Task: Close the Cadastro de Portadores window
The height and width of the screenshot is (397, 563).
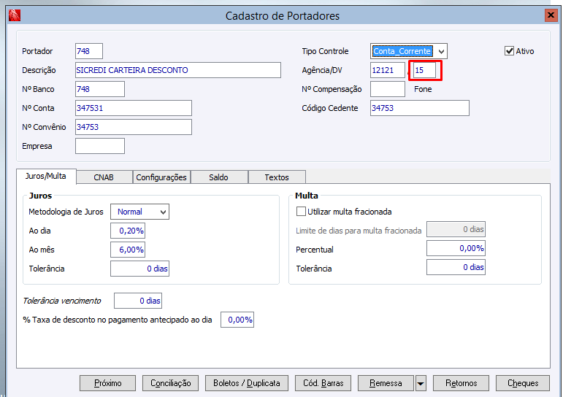Action: [x=551, y=15]
